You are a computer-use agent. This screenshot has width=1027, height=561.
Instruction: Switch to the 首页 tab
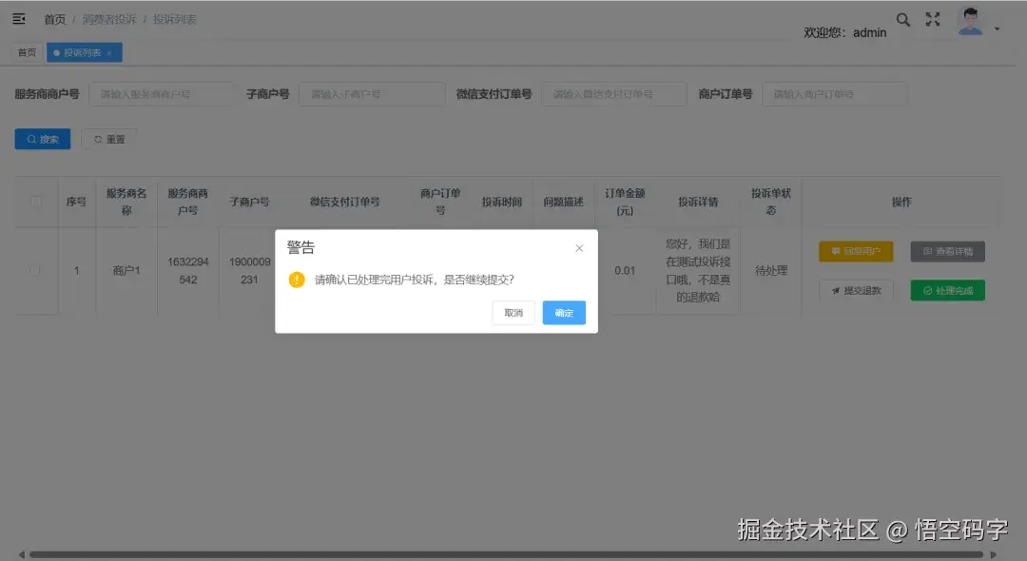pos(26,52)
